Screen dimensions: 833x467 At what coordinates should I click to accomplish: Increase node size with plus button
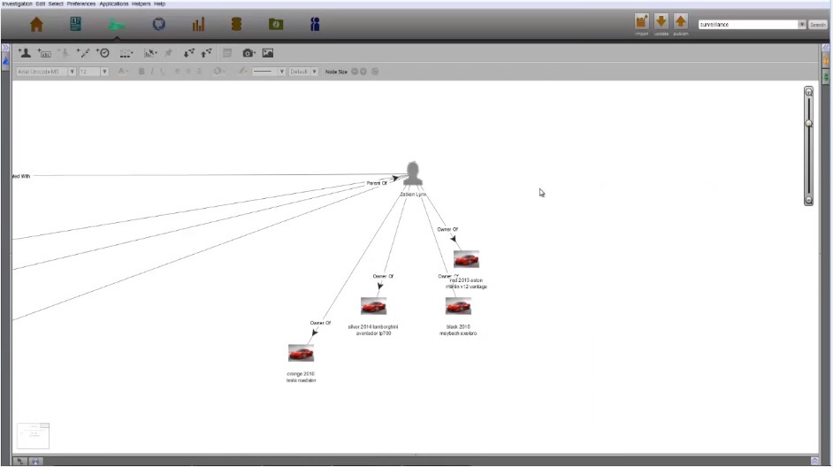tap(363, 71)
